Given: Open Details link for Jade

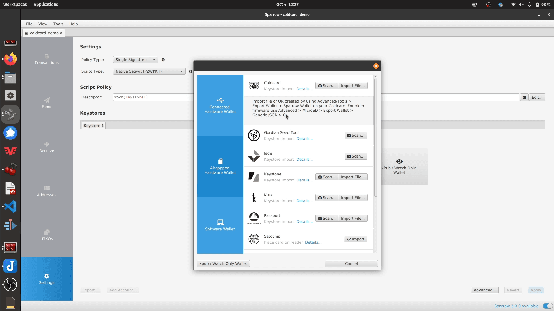Looking at the screenshot, I should point(304,159).
